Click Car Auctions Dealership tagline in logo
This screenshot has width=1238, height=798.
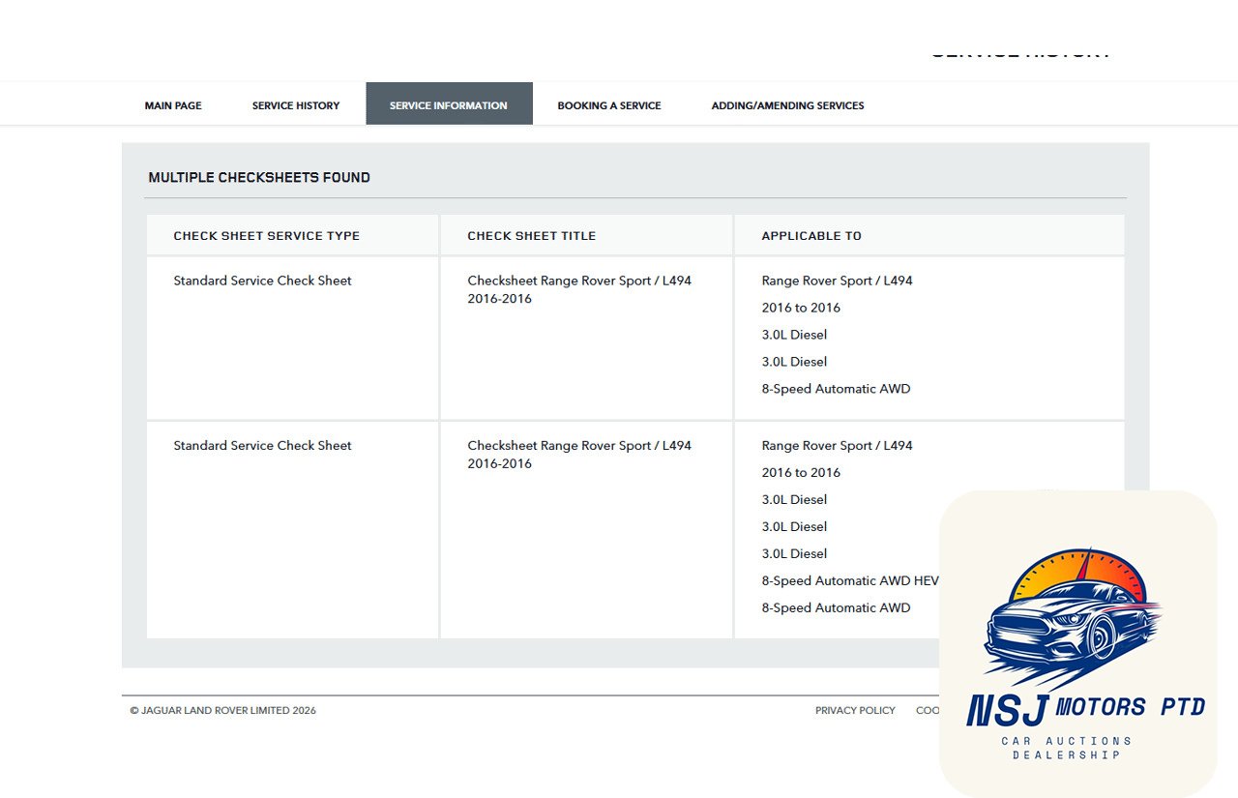(1078, 748)
